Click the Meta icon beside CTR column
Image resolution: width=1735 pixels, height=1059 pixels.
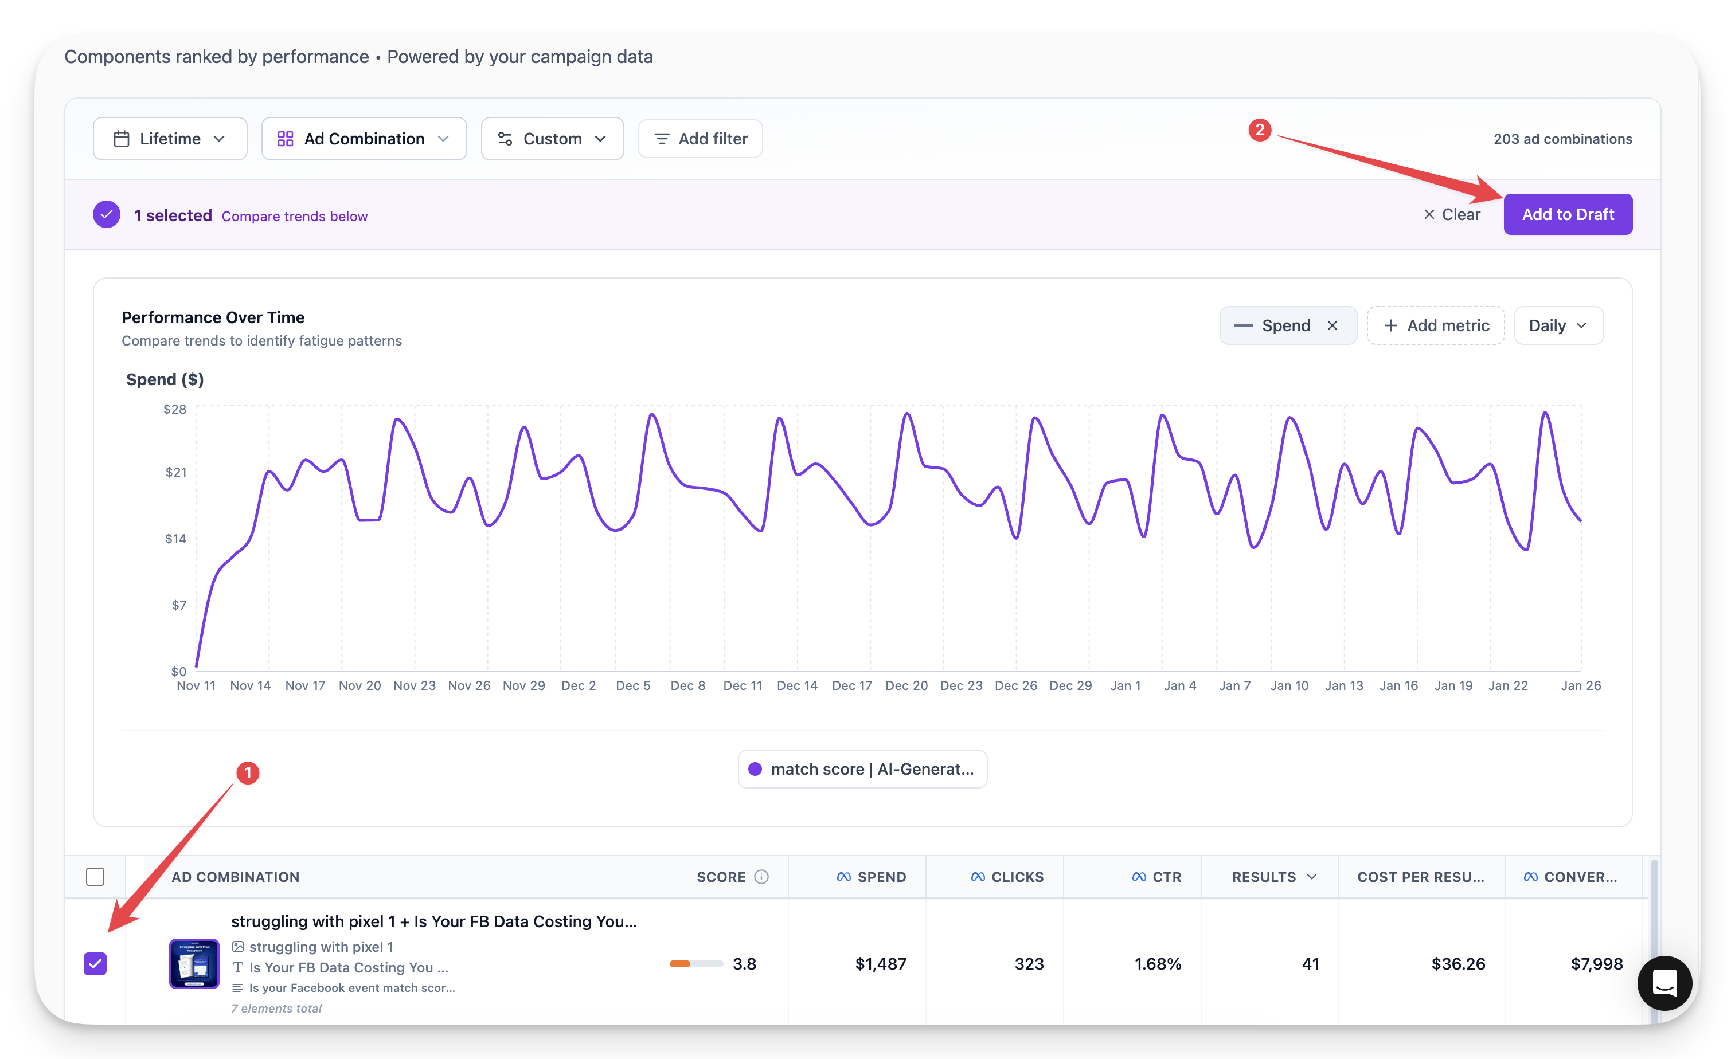1139,877
